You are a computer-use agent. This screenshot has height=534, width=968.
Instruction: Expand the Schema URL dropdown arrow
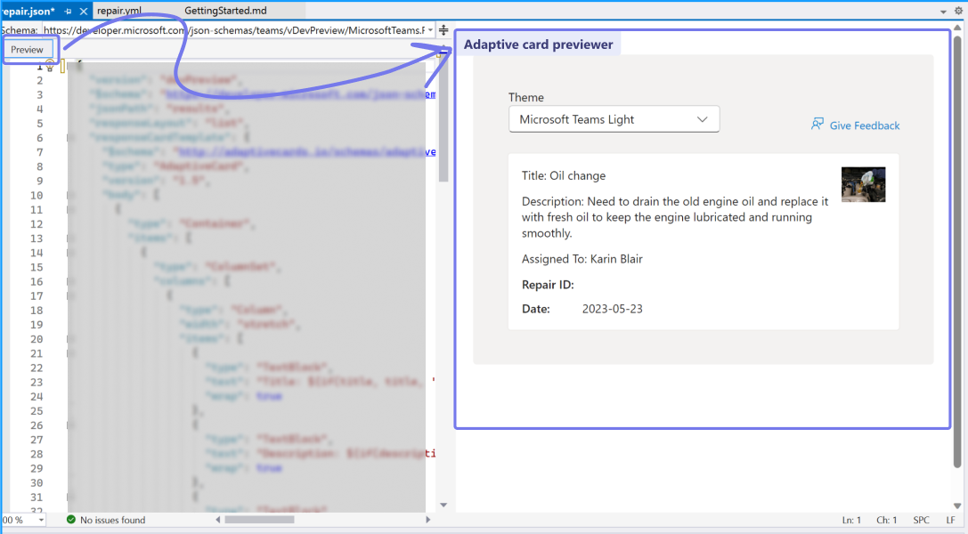(x=430, y=30)
